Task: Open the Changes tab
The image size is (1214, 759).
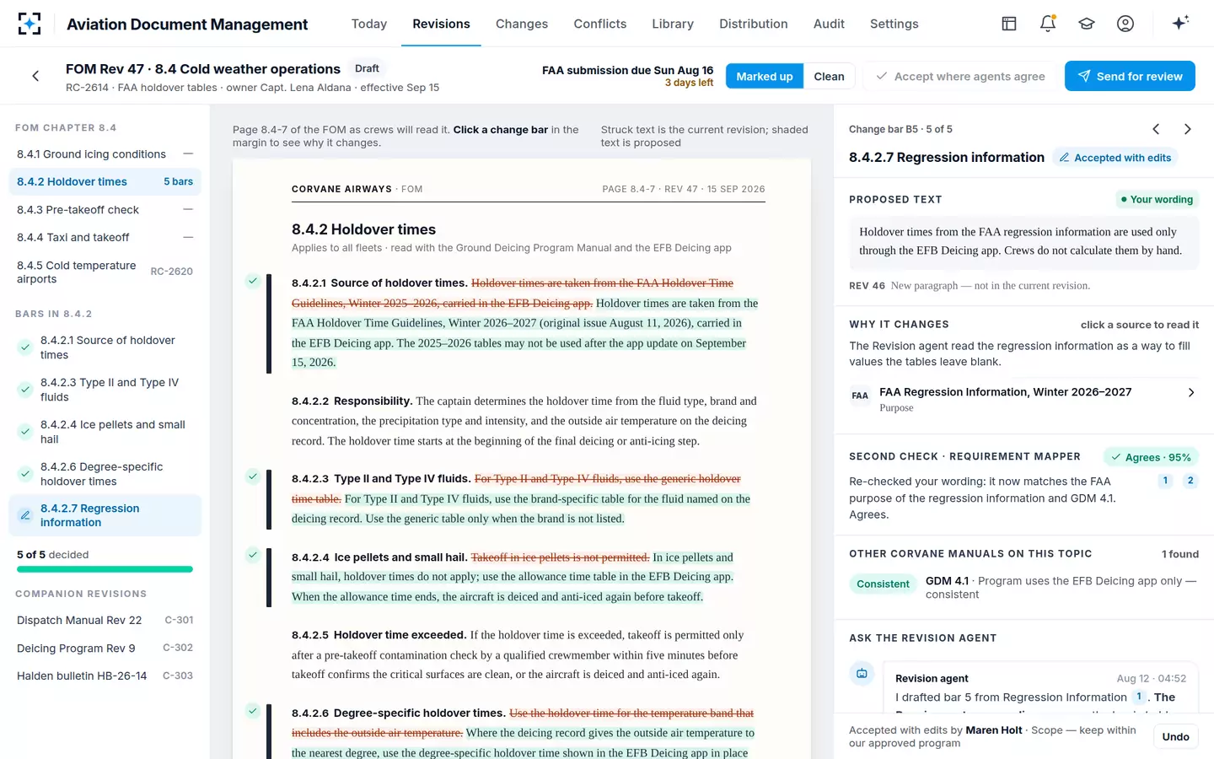Action: coord(522,24)
